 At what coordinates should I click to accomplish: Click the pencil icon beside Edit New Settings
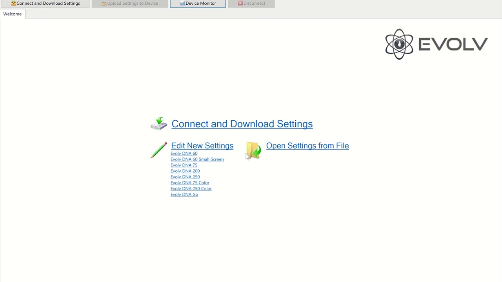click(159, 150)
